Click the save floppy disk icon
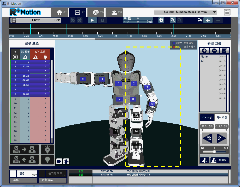Screen dimensions: 240x187 click(x=227, y=12)
